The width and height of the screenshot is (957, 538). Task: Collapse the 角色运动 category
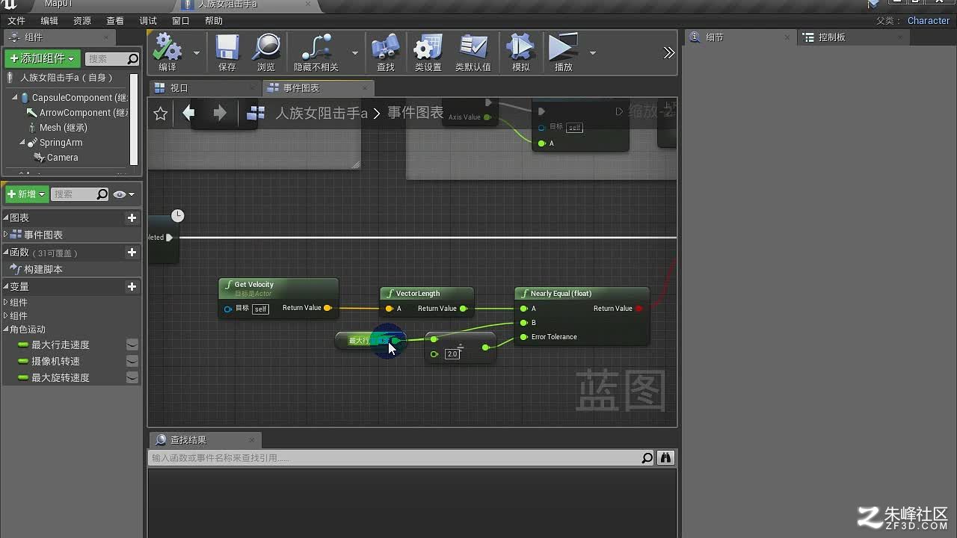(6, 330)
